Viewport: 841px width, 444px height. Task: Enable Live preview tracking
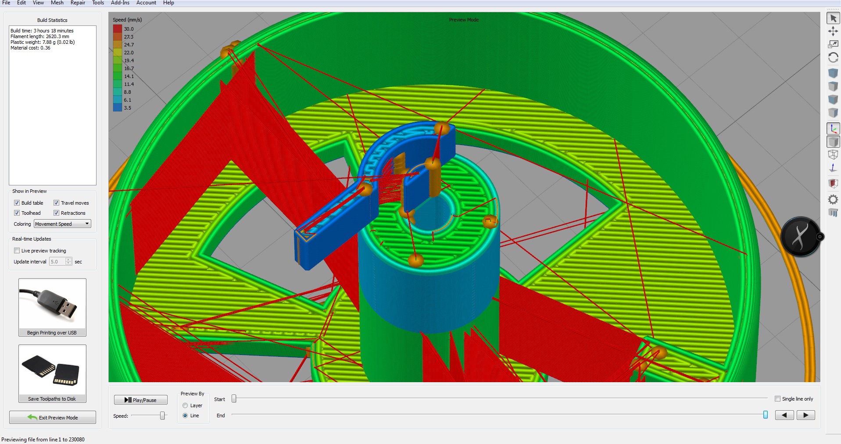pos(17,251)
